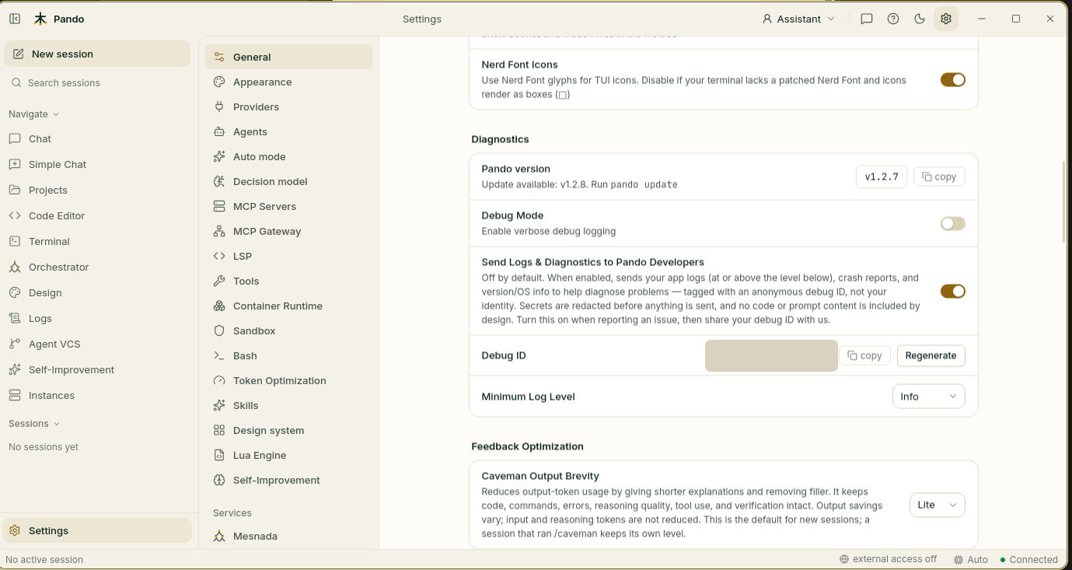The image size is (1072, 570).
Task: Click the settings page vertical scrollbar
Action: 1064,202
